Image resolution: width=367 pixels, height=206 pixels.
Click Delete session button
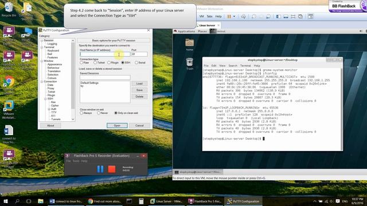(139, 97)
